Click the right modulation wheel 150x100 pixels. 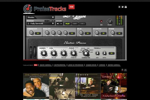coord(34,52)
